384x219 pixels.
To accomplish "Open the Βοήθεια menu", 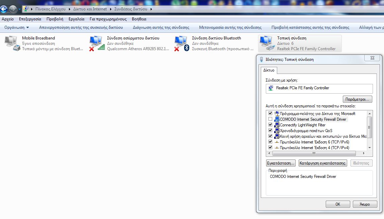I will click(x=139, y=19).
